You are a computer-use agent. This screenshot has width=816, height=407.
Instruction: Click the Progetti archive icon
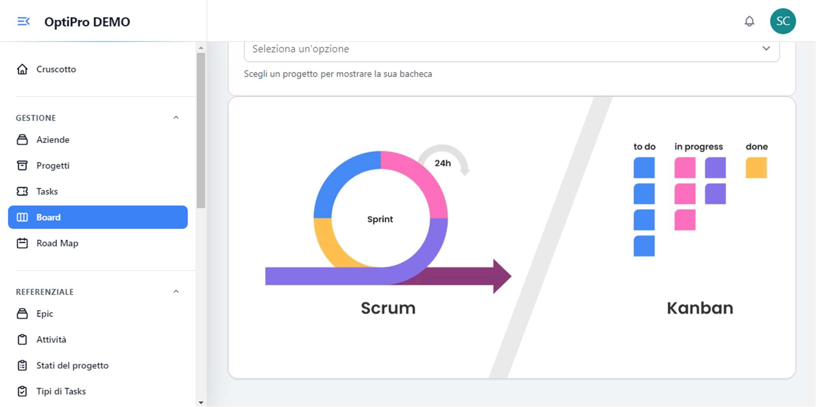22,166
